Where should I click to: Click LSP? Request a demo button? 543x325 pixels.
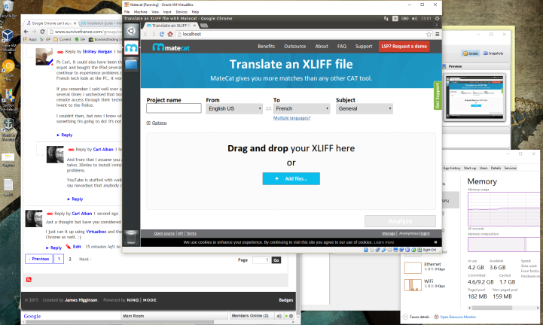click(x=404, y=47)
